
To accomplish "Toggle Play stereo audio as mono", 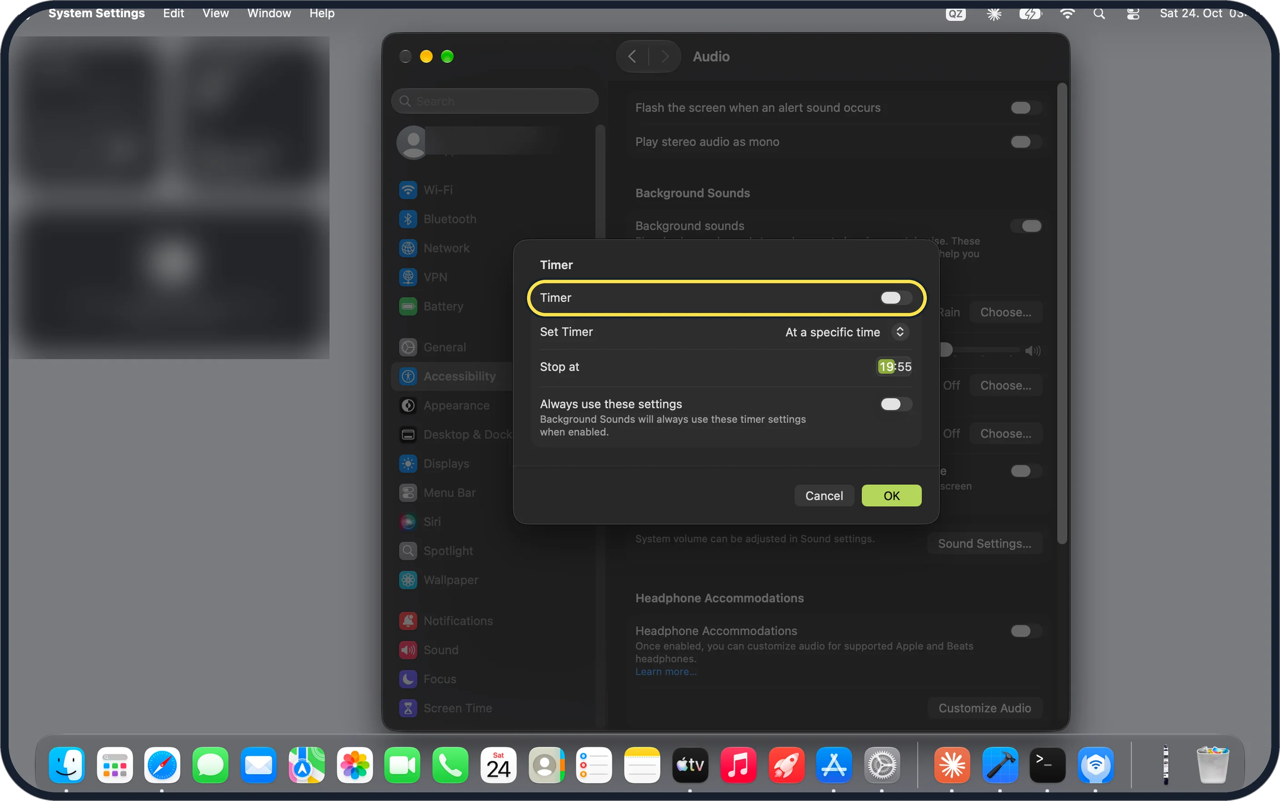I will pos(1026,141).
